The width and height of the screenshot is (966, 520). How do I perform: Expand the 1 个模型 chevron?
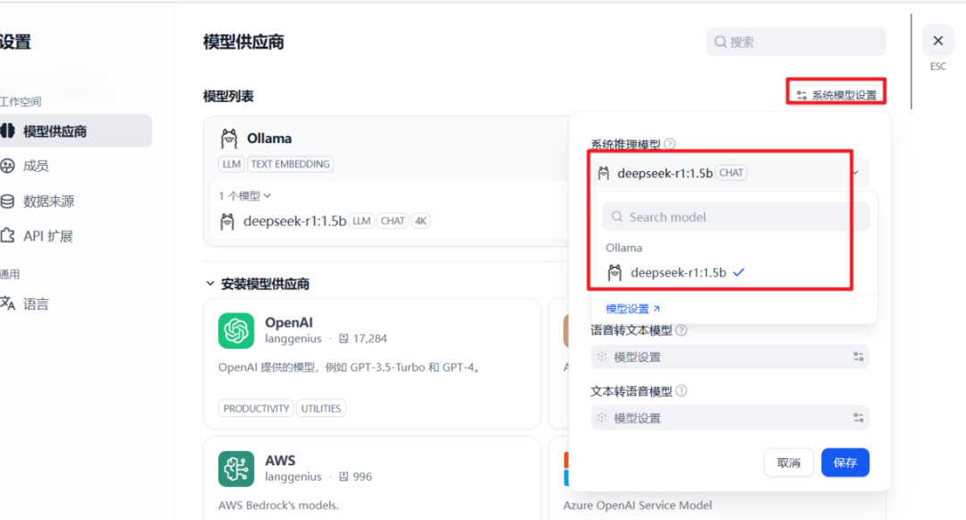pyautogui.click(x=267, y=196)
